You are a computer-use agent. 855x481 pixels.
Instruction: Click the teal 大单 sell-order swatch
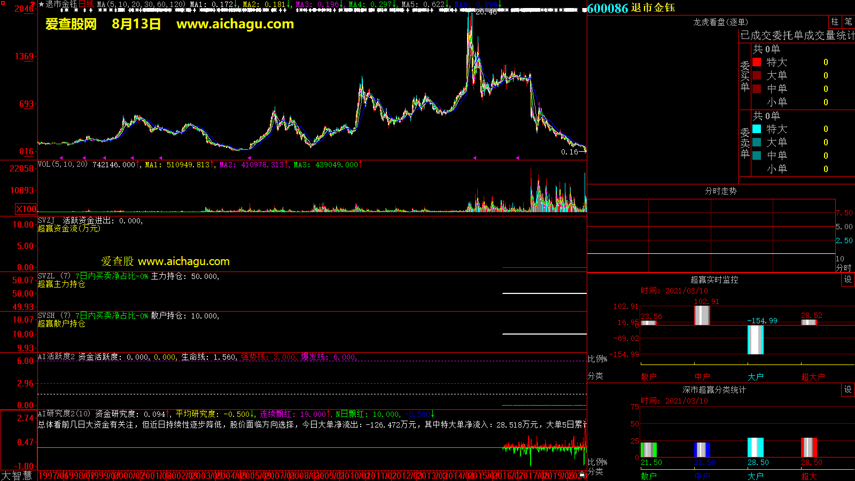coord(757,142)
